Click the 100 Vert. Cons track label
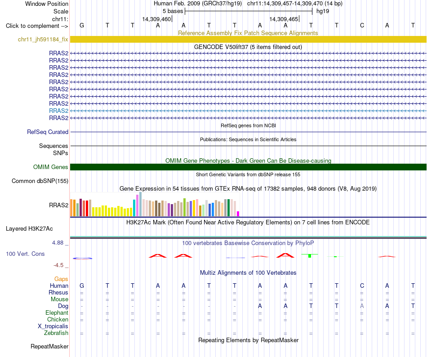The height and width of the screenshot is (357, 427). coord(25,254)
